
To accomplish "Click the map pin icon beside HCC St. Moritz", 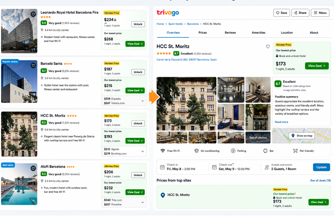I will [x=163, y=195].
